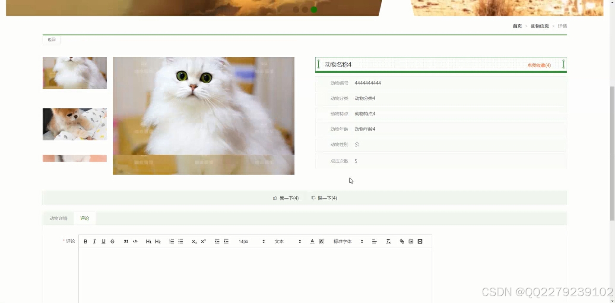Click the 赞一下(4) like button

pyautogui.click(x=286, y=198)
